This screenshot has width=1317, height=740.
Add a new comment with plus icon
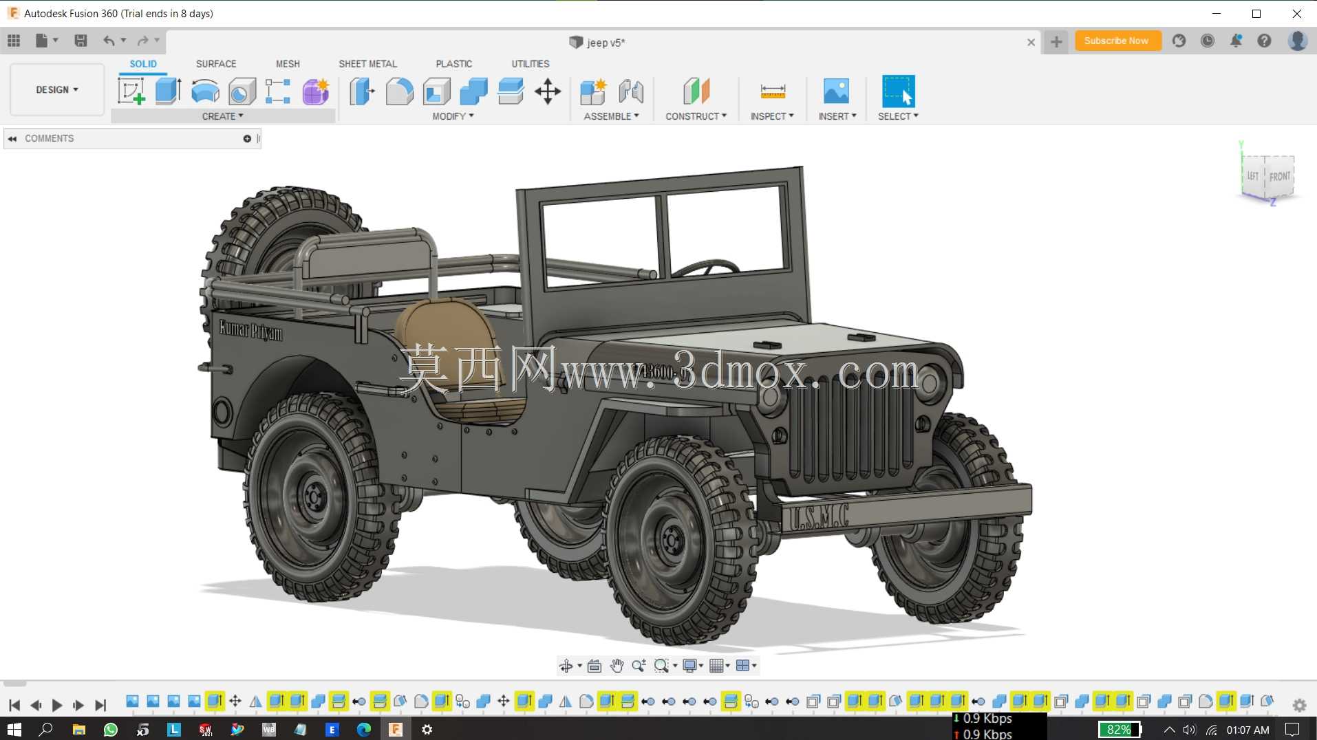point(247,138)
